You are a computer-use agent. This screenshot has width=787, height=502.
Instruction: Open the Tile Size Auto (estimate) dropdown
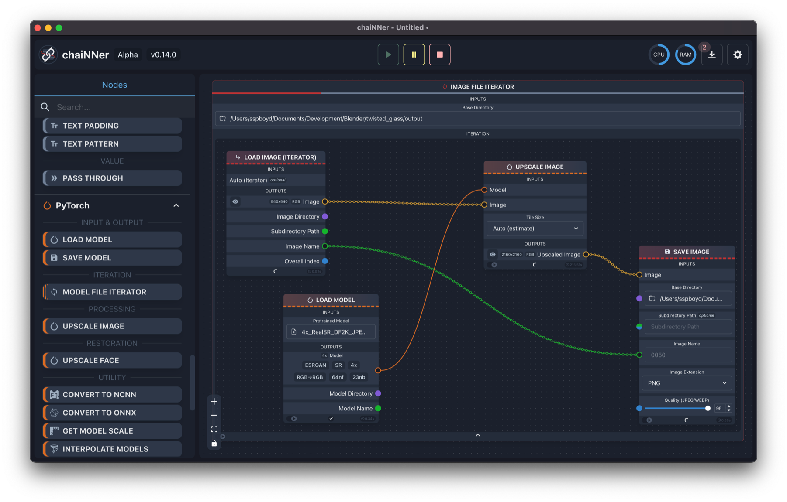tap(535, 229)
